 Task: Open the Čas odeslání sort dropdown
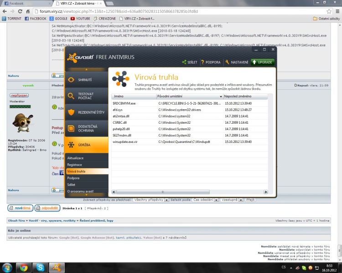tap(216, 200)
